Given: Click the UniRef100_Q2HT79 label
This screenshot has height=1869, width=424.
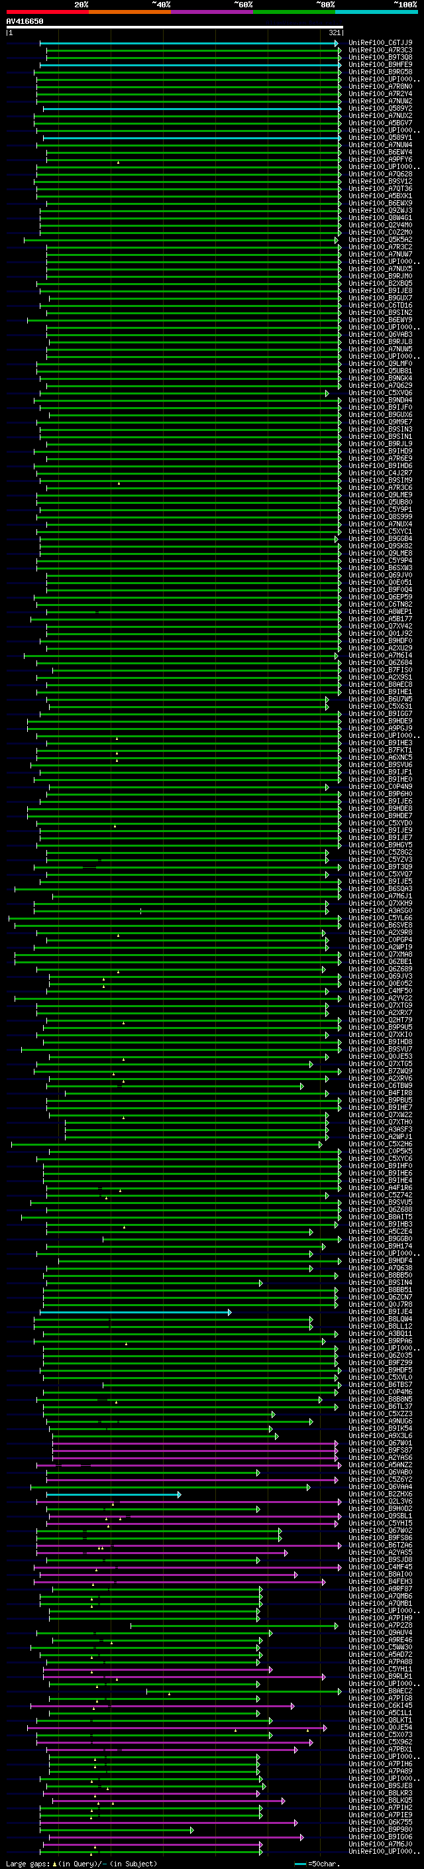Looking at the screenshot, I should point(380,1020).
